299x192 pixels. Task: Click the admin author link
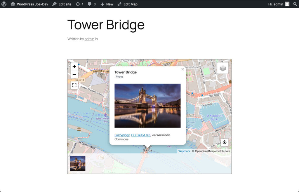click(89, 39)
